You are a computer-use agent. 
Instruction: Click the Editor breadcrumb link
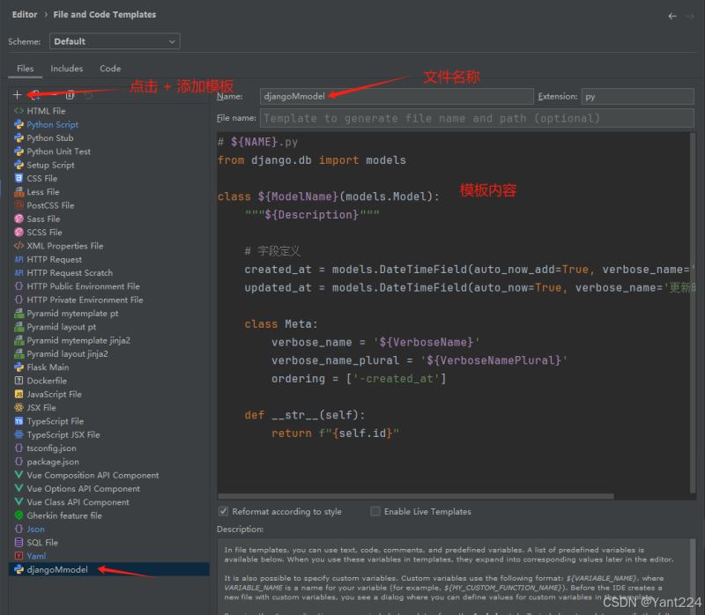[x=25, y=14]
